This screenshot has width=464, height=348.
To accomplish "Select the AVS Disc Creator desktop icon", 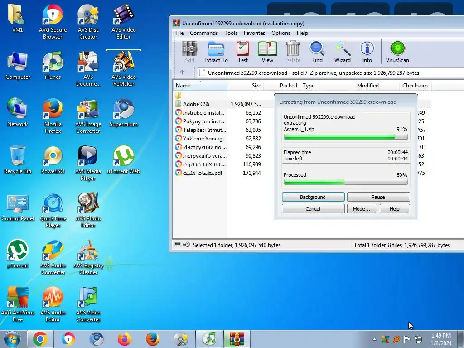I will click(x=88, y=22).
